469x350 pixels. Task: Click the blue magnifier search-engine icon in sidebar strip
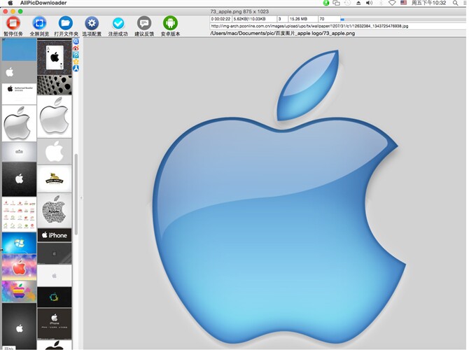(x=76, y=41)
